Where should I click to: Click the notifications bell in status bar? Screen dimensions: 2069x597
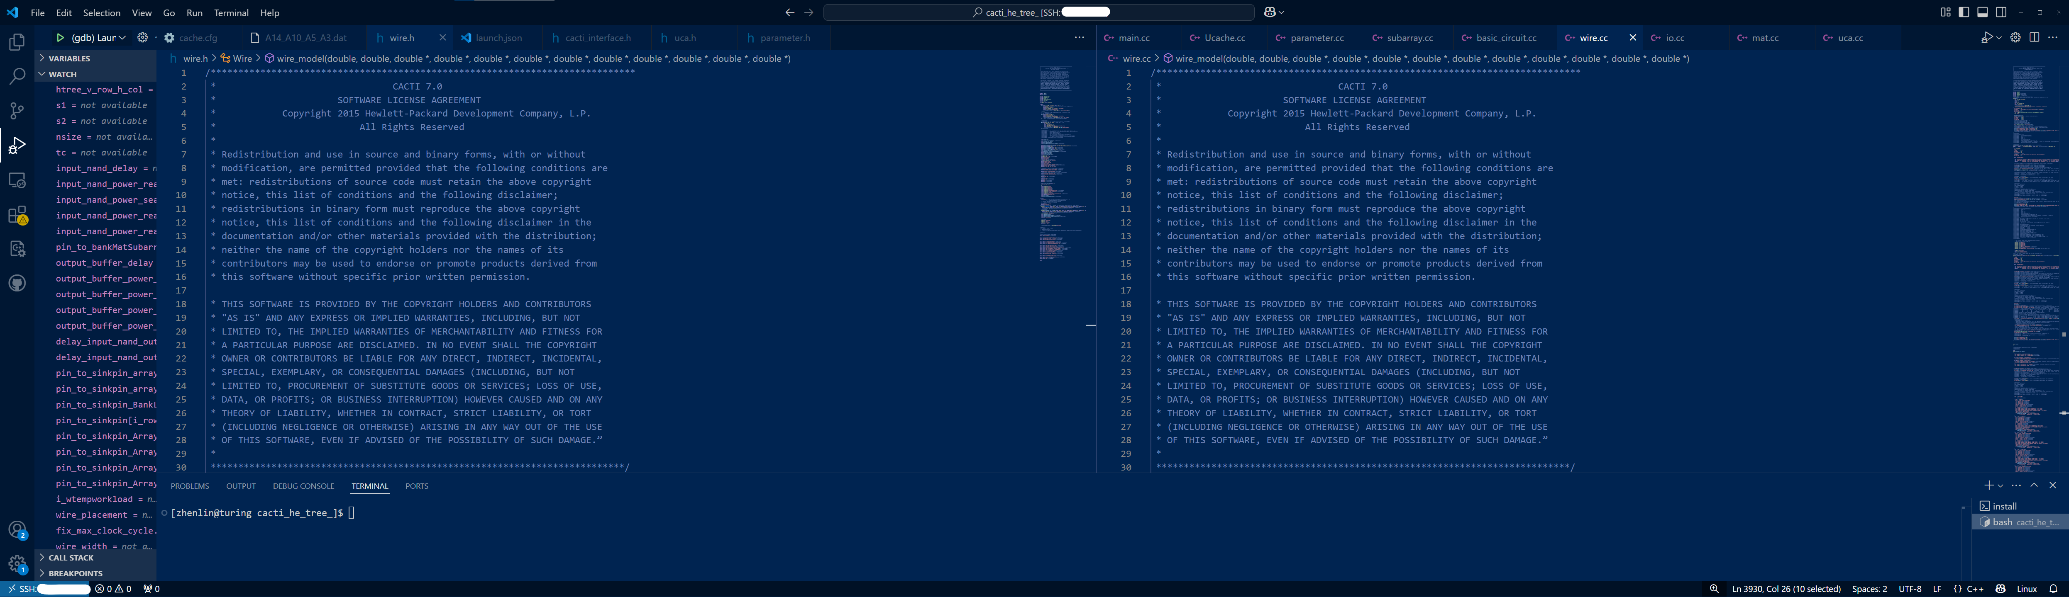pyautogui.click(x=2054, y=589)
